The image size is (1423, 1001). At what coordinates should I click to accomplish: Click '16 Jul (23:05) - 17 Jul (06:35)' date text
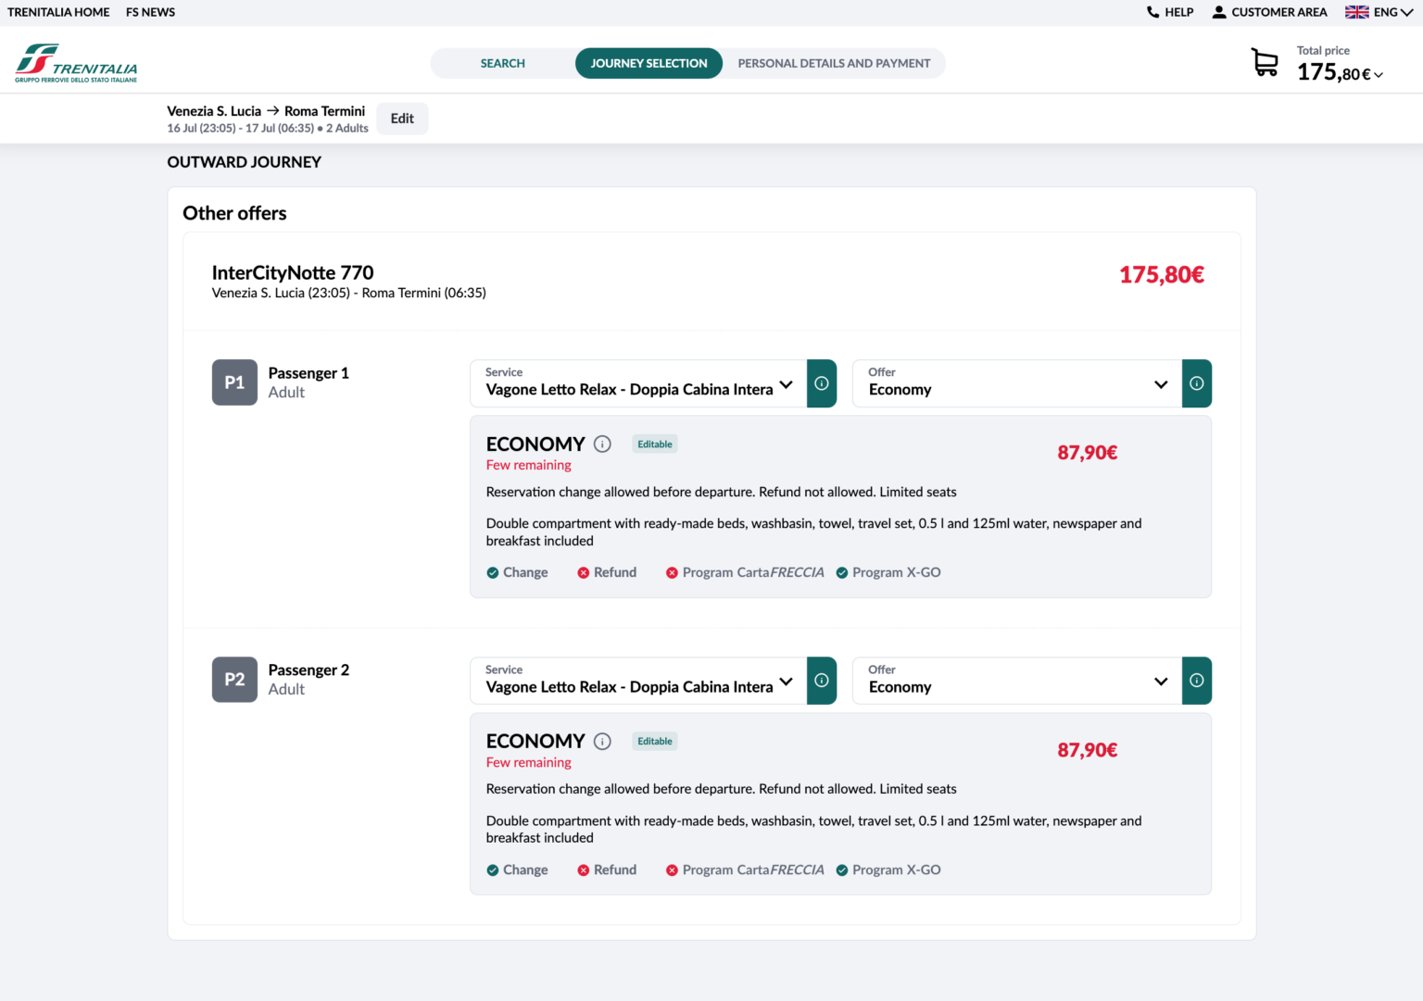pos(240,129)
